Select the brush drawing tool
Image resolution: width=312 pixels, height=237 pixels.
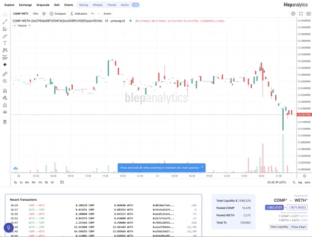click(5, 36)
